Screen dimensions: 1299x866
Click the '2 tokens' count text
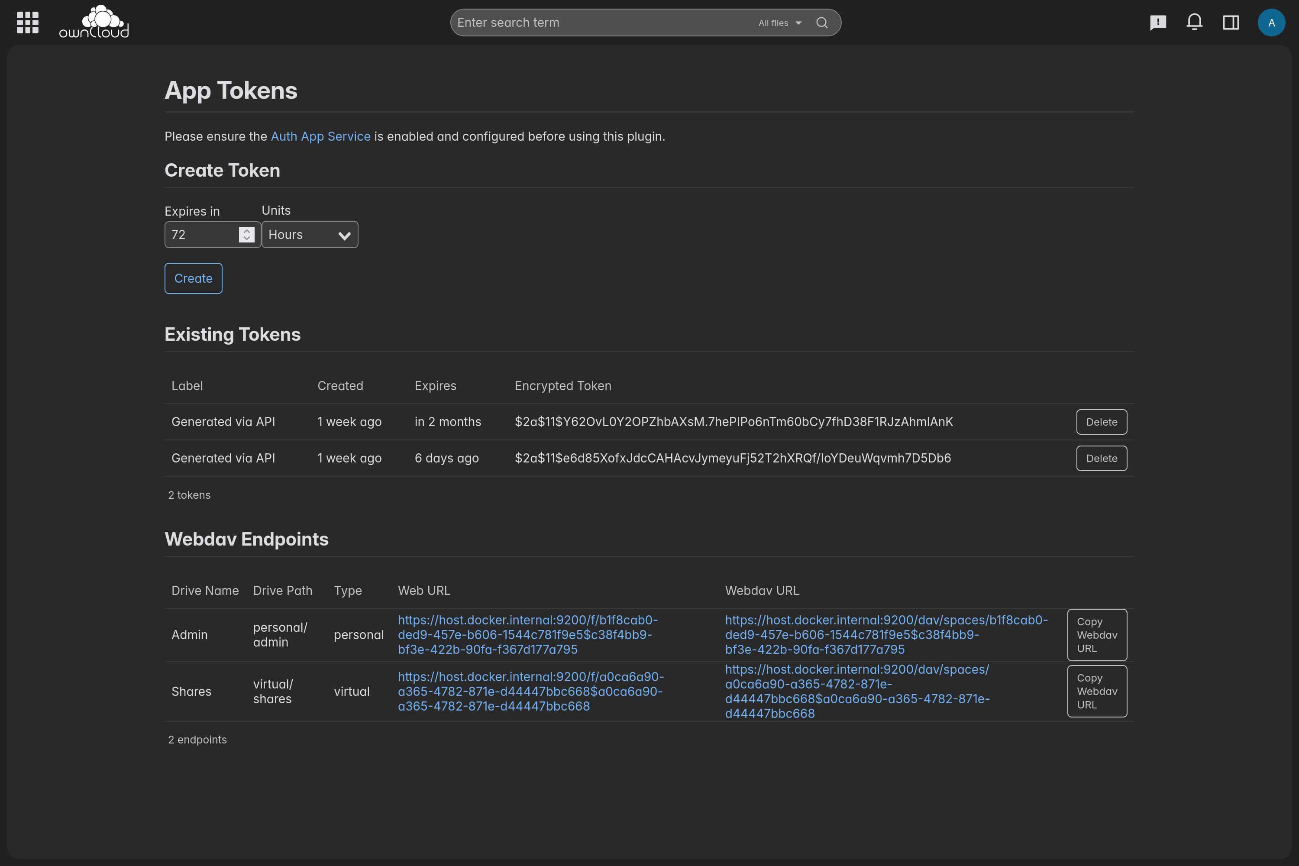[190, 495]
